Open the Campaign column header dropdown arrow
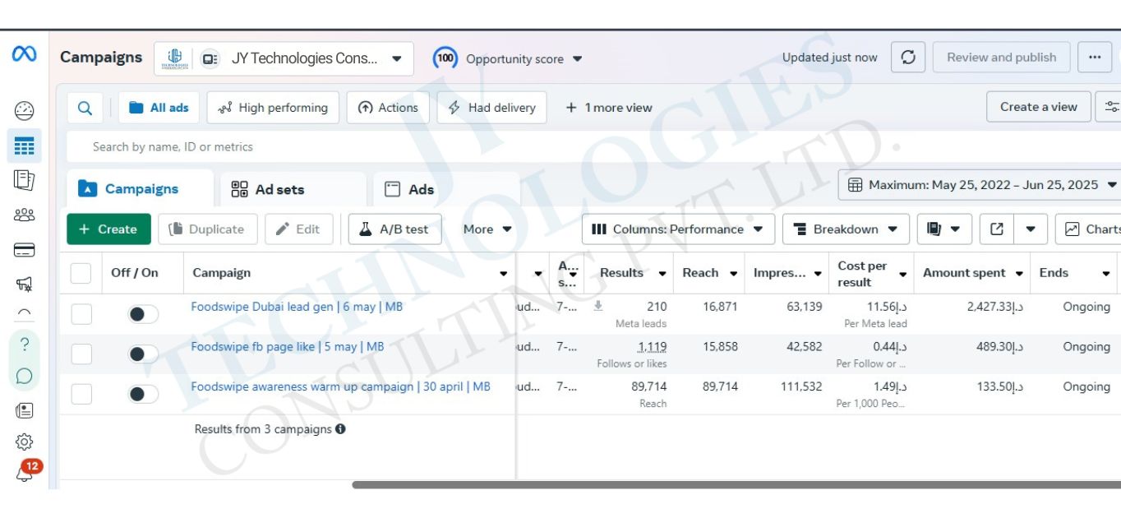Image resolution: width=1121 pixels, height=518 pixels. (503, 274)
